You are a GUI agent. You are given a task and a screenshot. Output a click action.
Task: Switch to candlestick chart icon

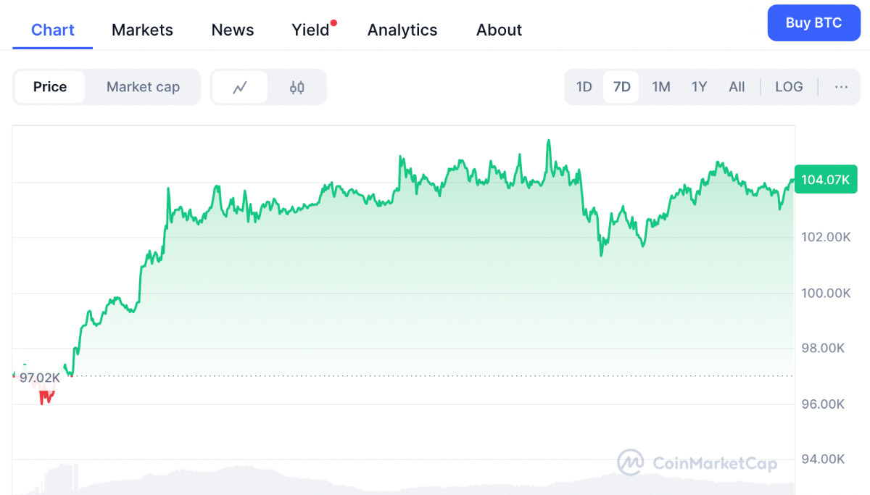[x=297, y=88]
